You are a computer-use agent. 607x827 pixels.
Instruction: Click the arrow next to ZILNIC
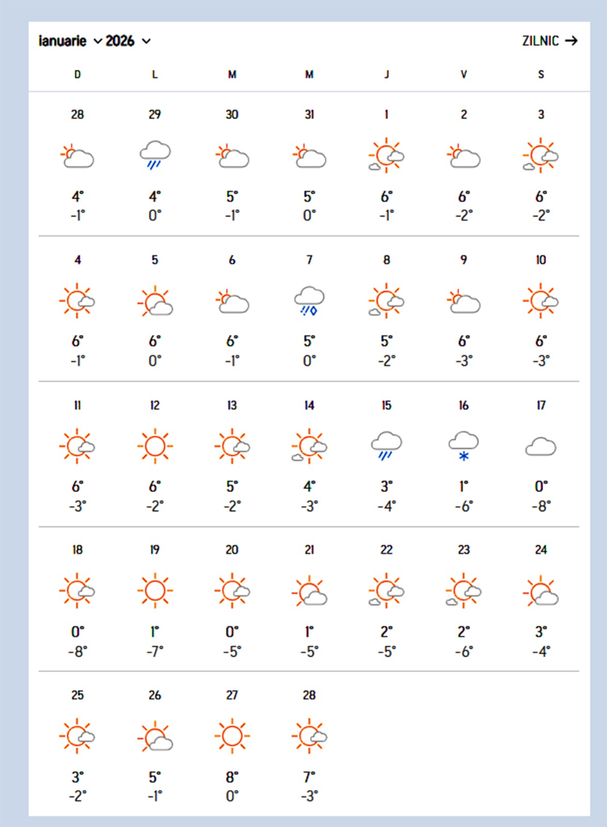tap(571, 41)
